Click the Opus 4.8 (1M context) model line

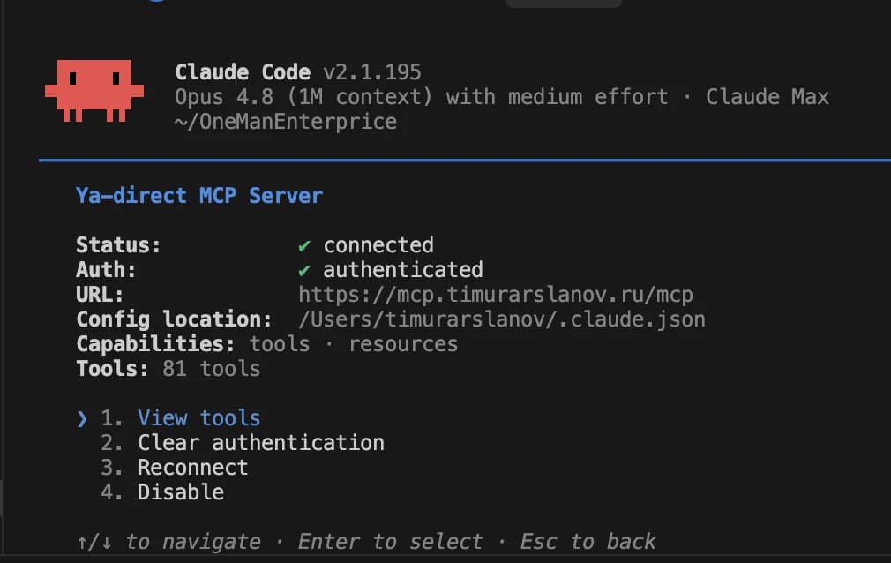tap(422, 97)
